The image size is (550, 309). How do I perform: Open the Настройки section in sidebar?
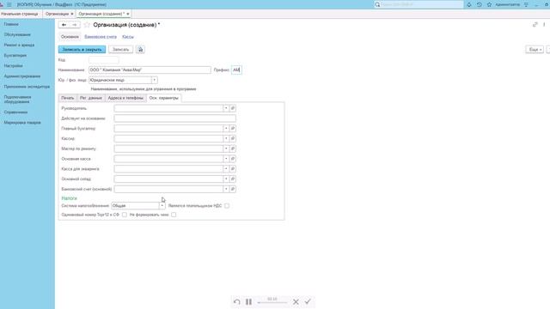[14, 66]
